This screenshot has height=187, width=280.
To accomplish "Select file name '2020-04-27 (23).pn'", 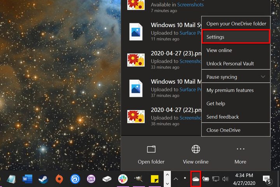I will pos(176,53).
